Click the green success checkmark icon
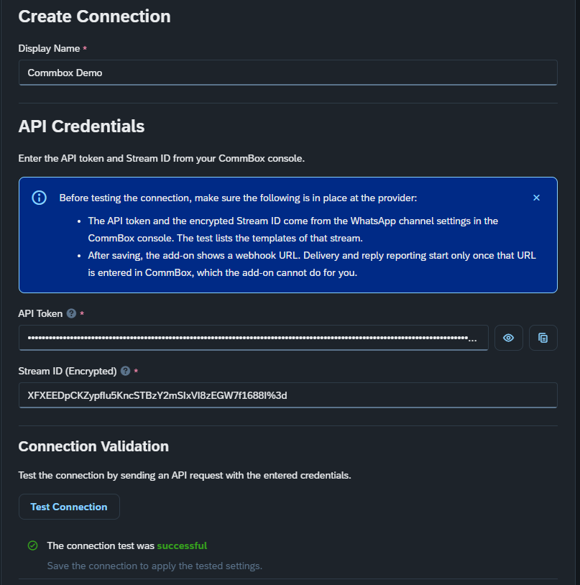This screenshot has width=580, height=585. point(33,545)
